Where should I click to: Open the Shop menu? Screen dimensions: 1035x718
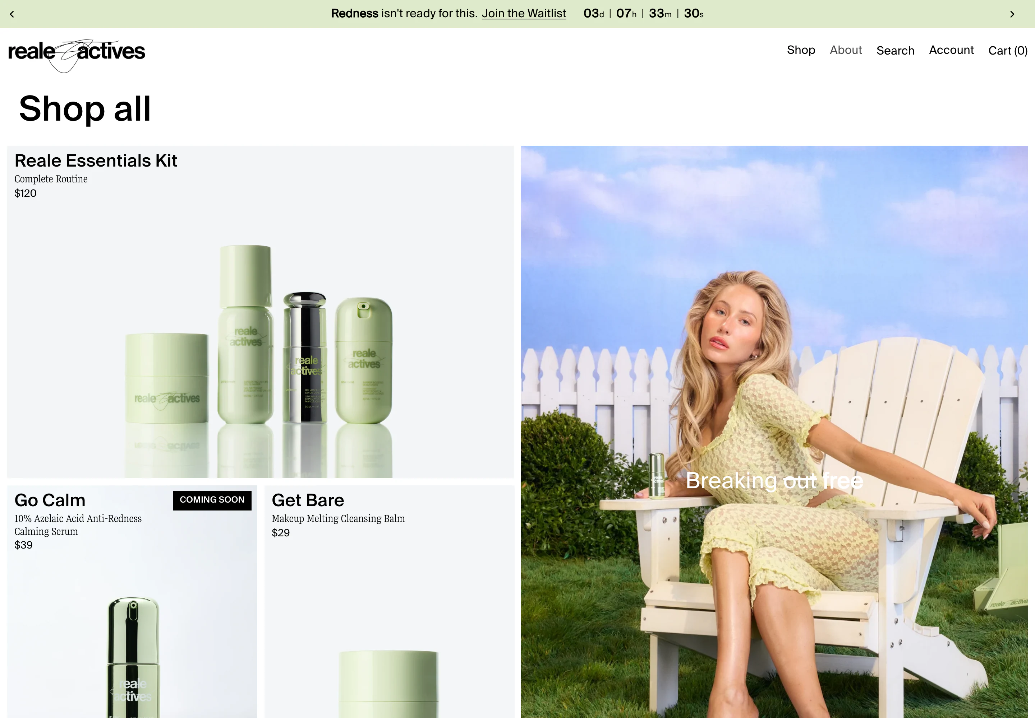point(801,50)
